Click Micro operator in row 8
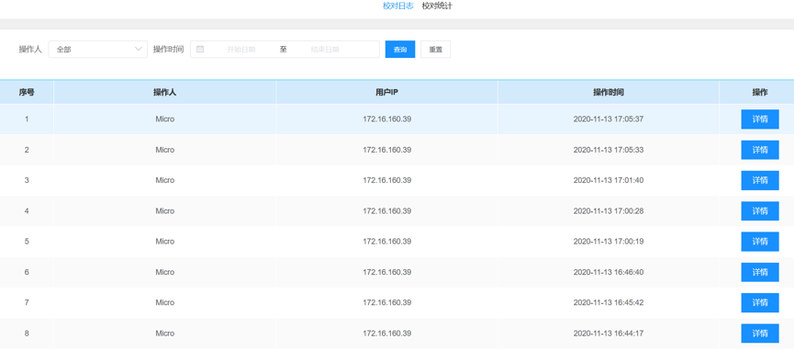 165,334
